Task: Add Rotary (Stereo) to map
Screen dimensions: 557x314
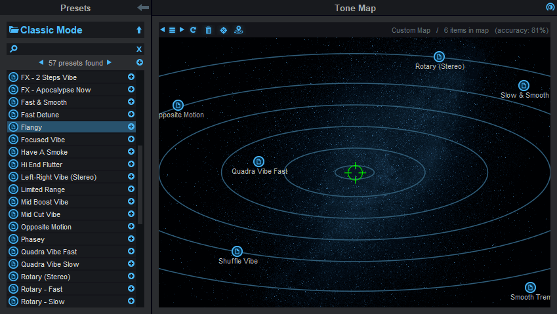Action: (131, 276)
